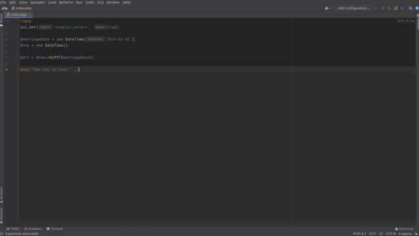Image resolution: width=419 pixels, height=236 pixels.
Task: Click the diff method call
Action: 54,58
